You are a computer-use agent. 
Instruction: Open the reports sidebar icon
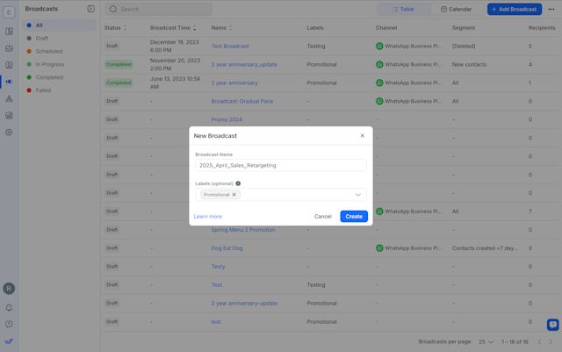[9, 115]
